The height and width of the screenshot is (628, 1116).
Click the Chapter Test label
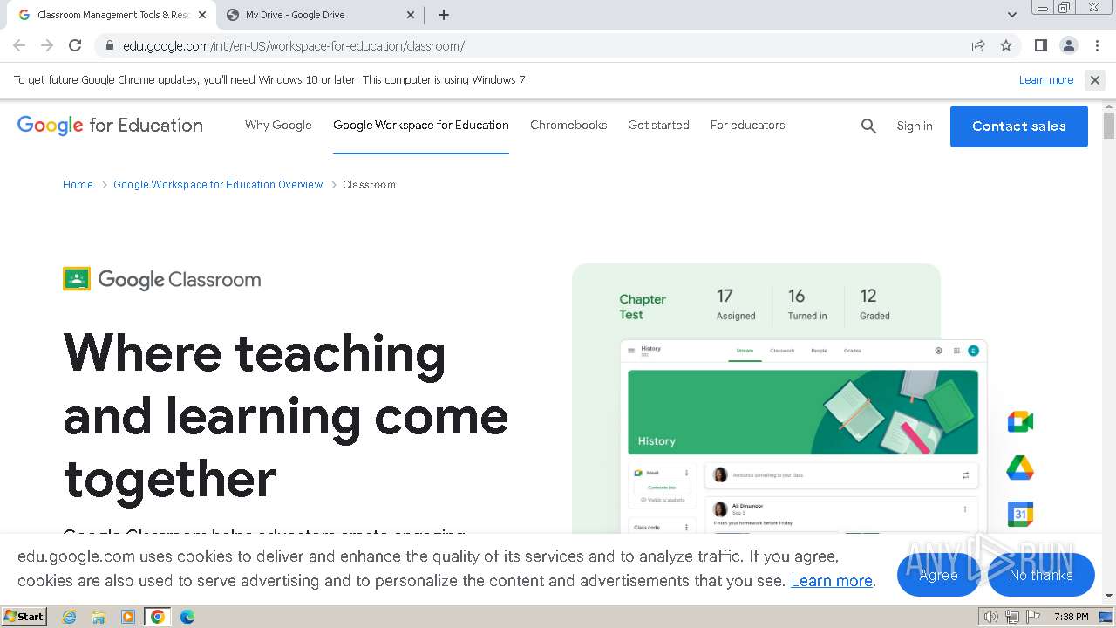[643, 307]
